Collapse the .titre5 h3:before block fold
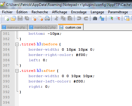Image resolution: width=132 pixels, height=106 pixels. [x=17, y=44]
